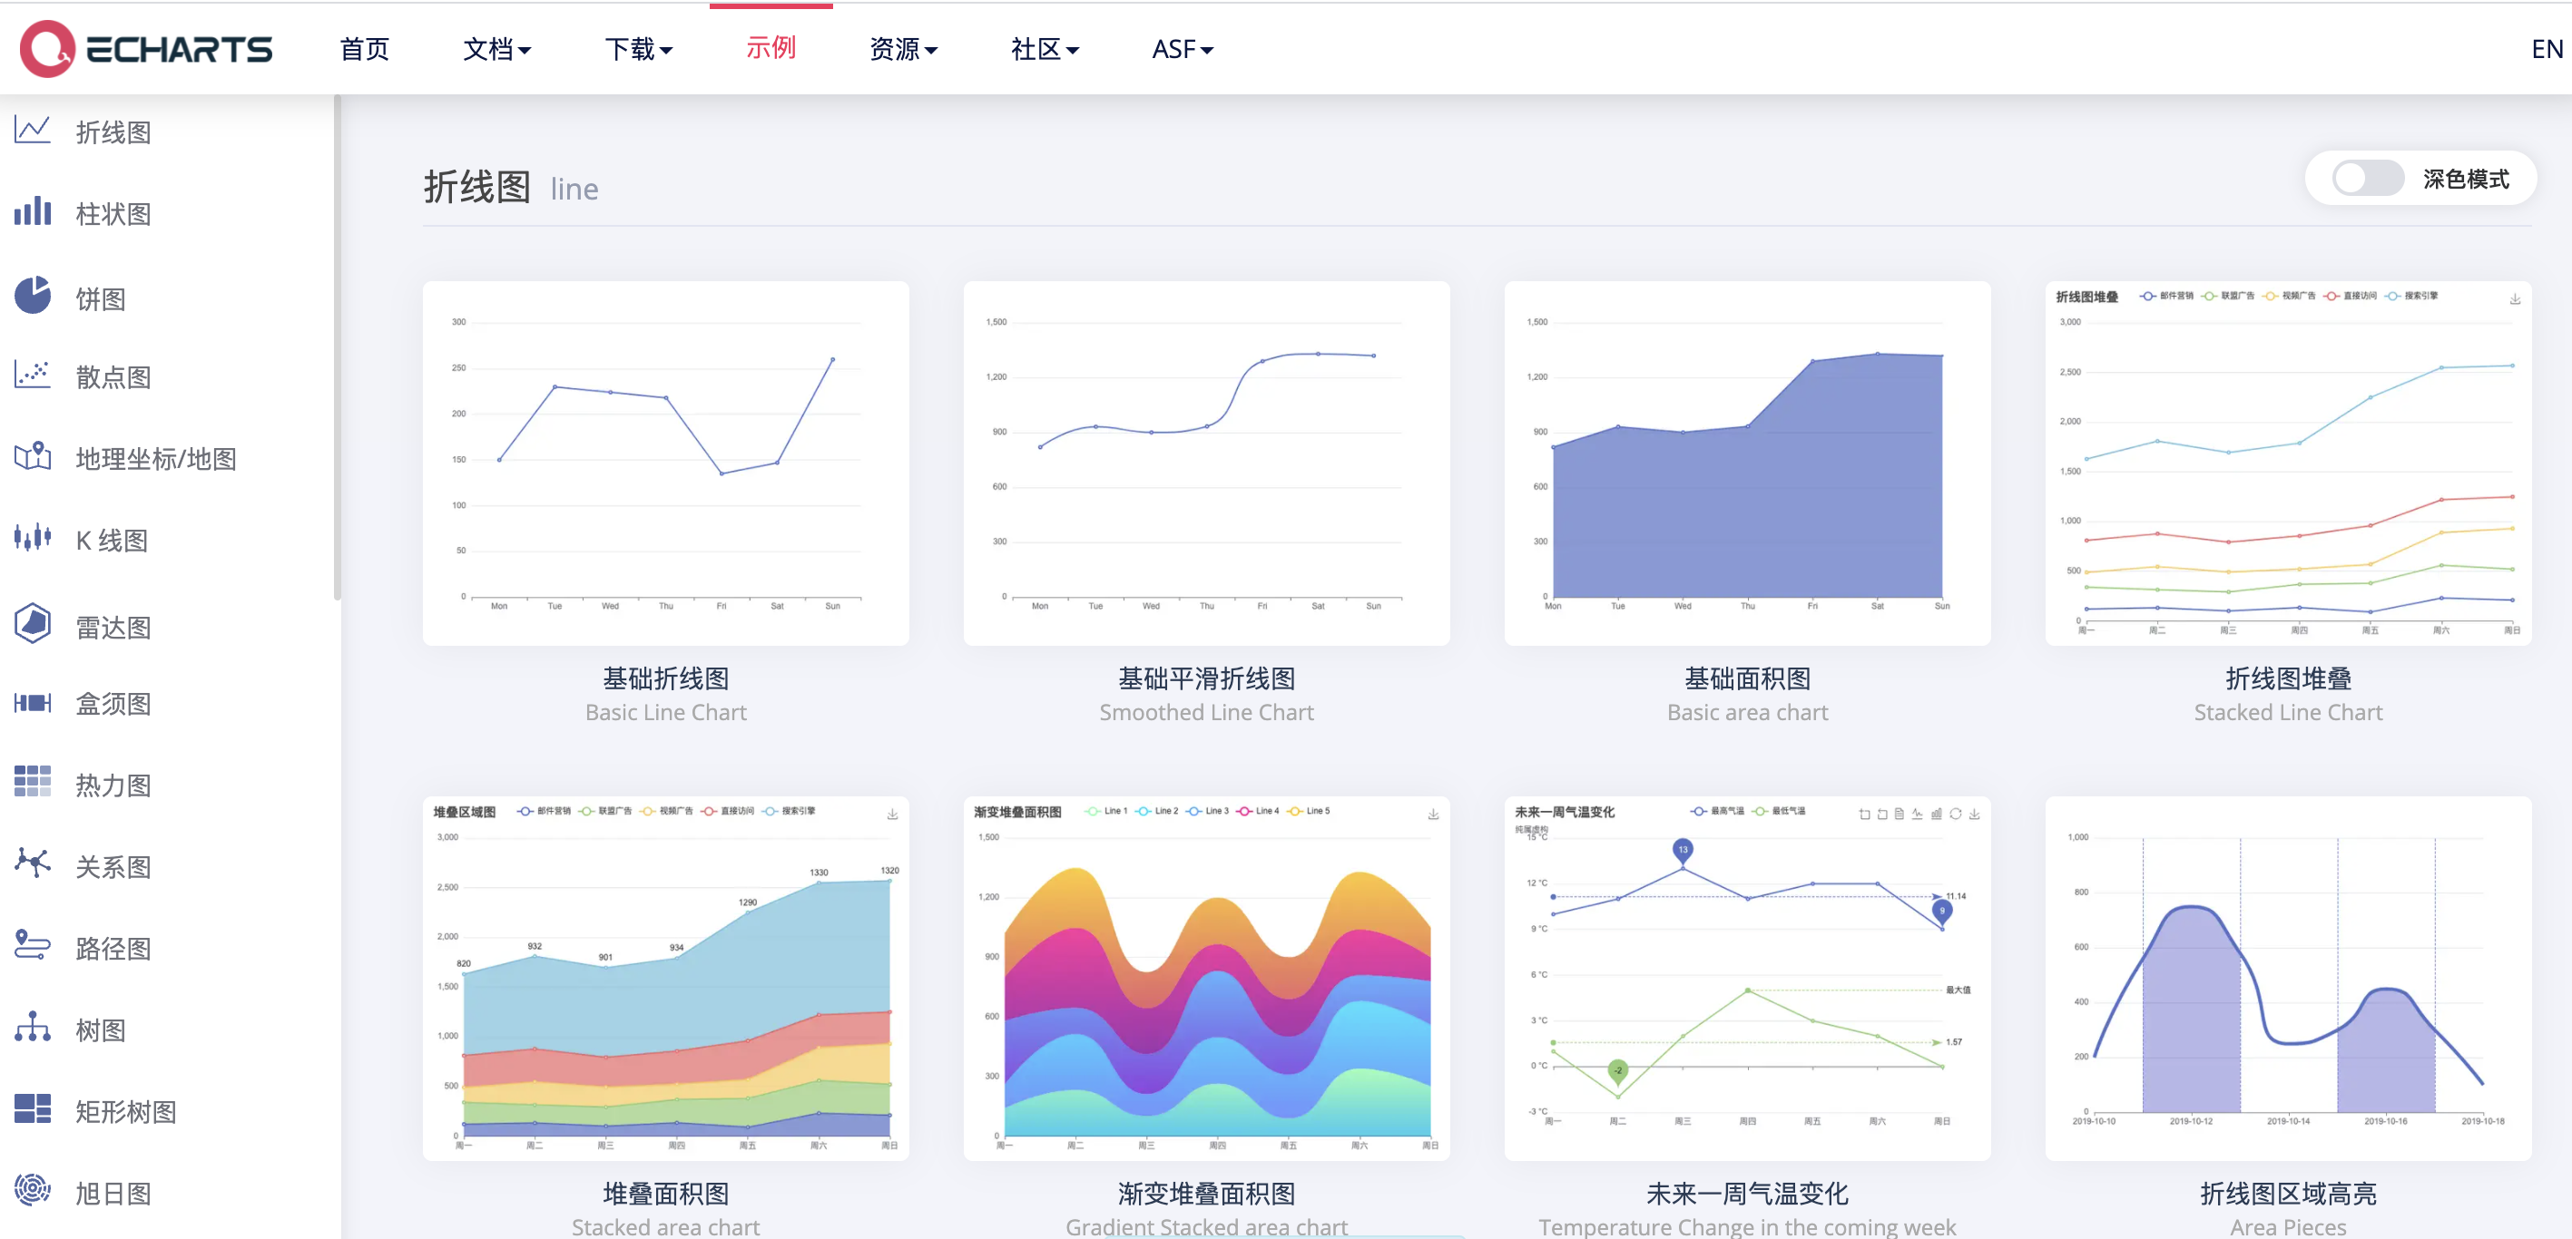Open the Smoothed Line Chart thumbnail

click(1206, 463)
